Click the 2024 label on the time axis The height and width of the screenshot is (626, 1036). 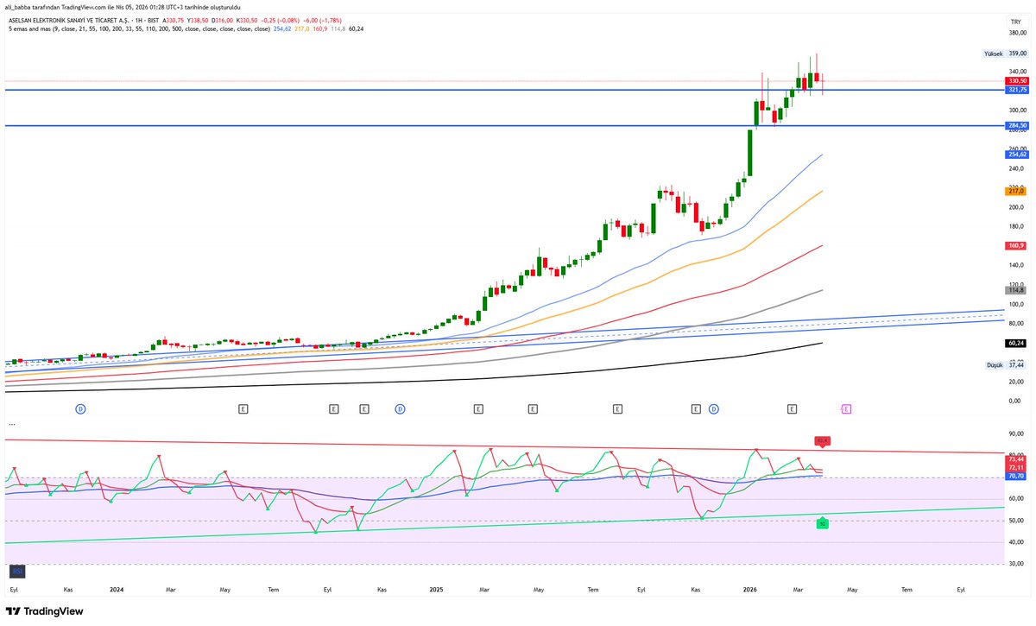(117, 590)
